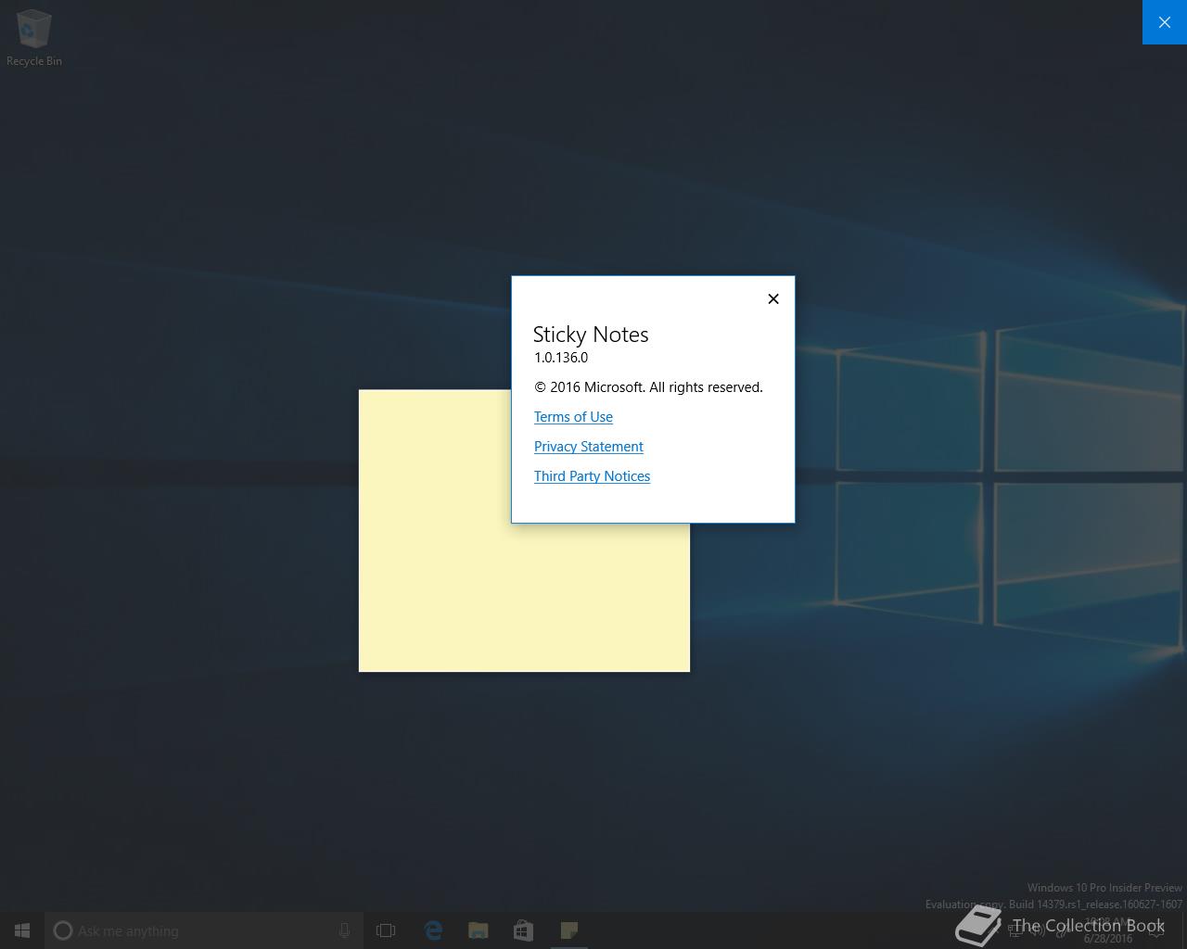Click the Cortana microphone icon
1187x949 pixels.
pos(344,930)
